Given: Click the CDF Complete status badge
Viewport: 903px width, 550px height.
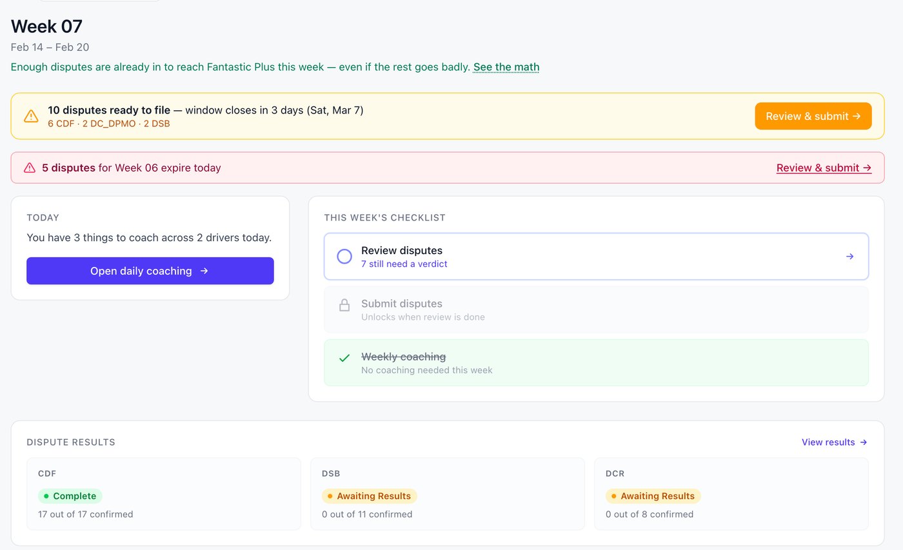Looking at the screenshot, I should (70, 496).
